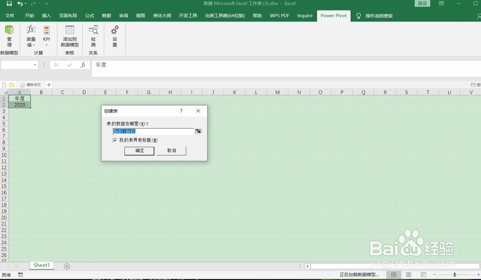Open Power Pivot Settings (设置)
Viewport: 481px width, 280px height.
(115, 36)
